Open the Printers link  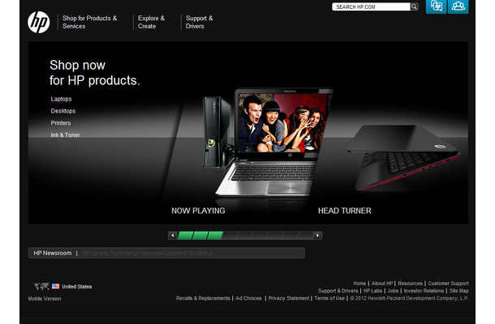61,123
